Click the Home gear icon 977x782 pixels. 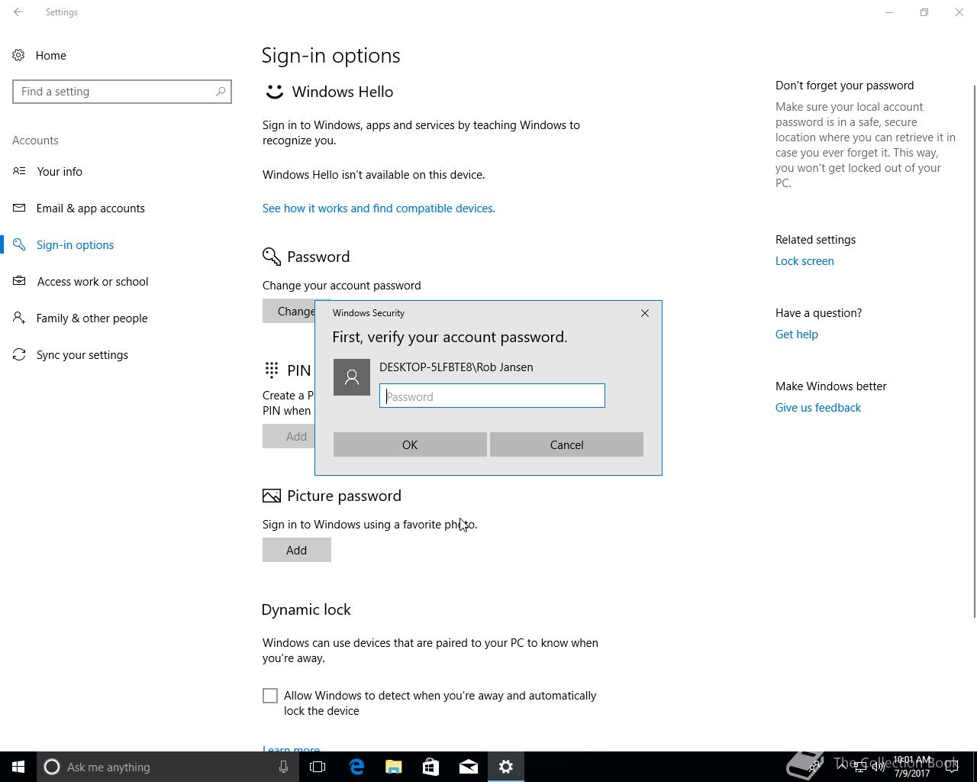19,55
